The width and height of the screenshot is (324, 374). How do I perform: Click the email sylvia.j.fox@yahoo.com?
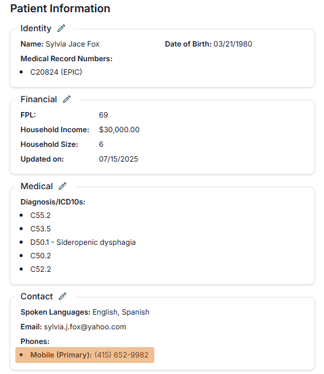85,327
